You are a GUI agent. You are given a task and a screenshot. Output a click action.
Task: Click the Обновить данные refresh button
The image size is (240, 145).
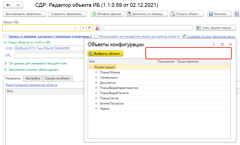(107, 14)
